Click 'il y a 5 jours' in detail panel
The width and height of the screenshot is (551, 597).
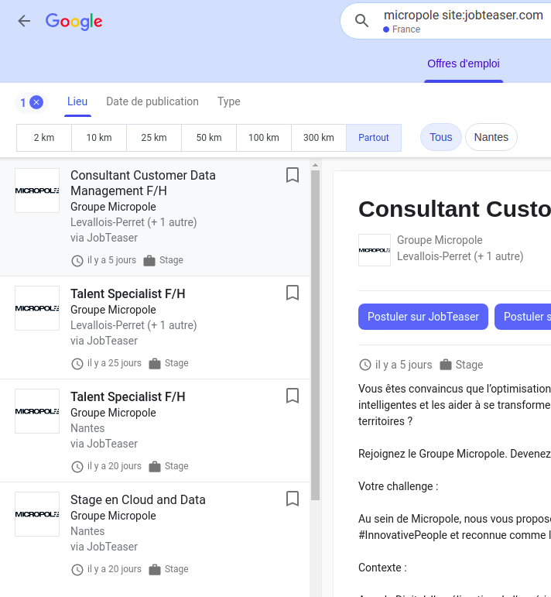pyautogui.click(x=403, y=365)
